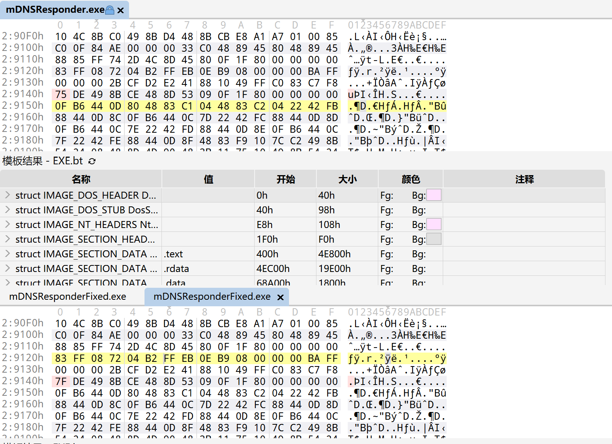Refresh the EXE.bt template results

(92, 161)
